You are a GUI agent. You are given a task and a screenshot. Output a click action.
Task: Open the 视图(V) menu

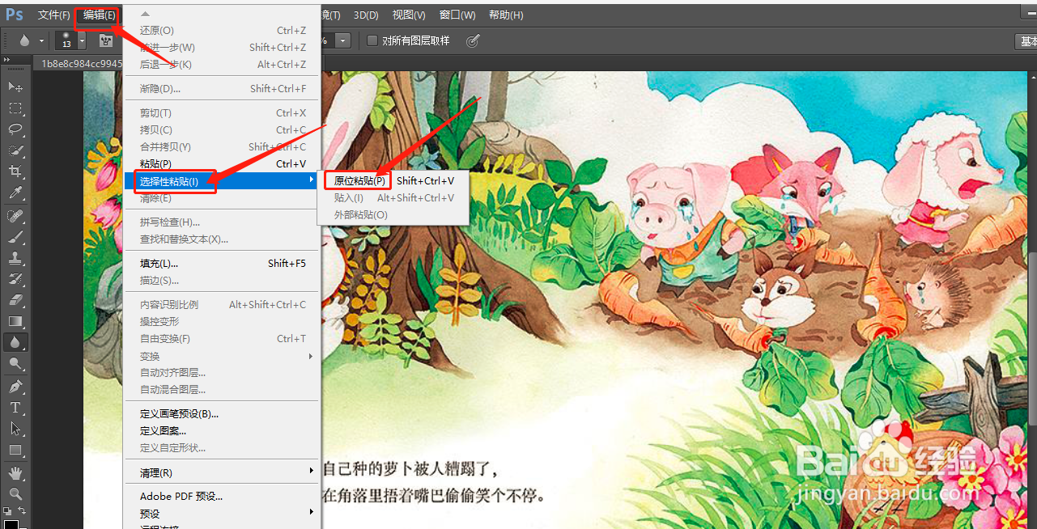(x=409, y=15)
